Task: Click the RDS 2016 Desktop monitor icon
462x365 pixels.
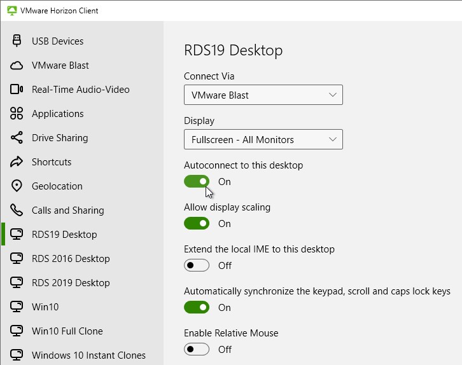Action: click(x=17, y=258)
